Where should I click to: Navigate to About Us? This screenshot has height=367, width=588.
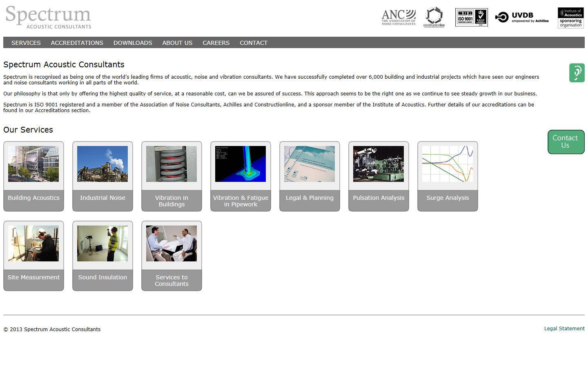pos(177,43)
